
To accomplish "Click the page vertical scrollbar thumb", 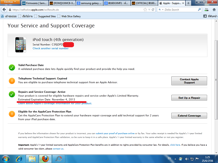I will [x=216, y=80].
